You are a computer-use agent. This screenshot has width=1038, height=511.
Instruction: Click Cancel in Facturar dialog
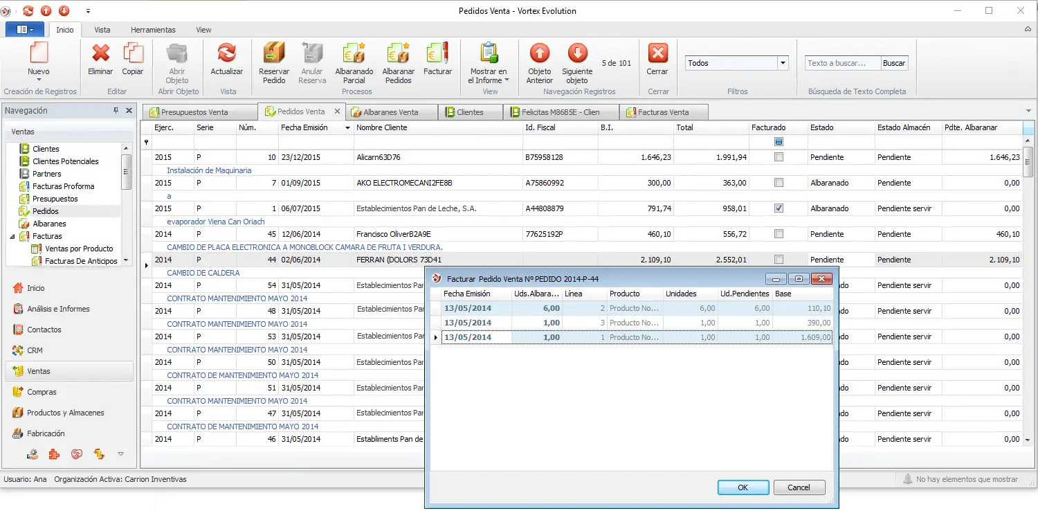799,487
